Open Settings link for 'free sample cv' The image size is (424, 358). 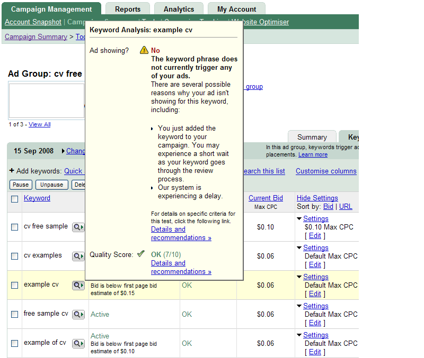click(316, 306)
